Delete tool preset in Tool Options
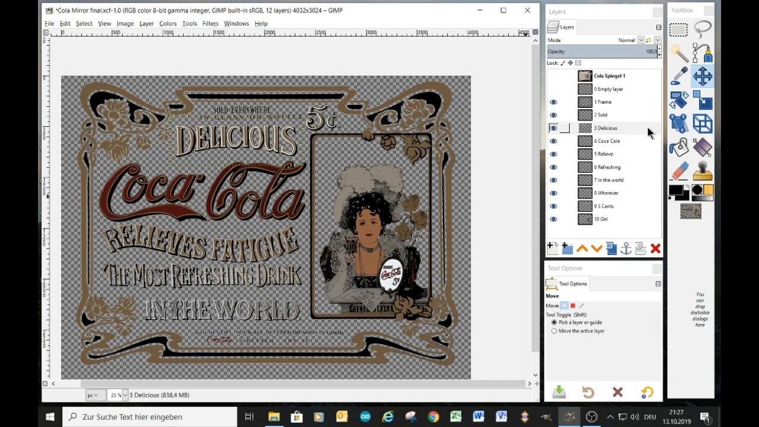The width and height of the screenshot is (759, 427). pos(618,392)
